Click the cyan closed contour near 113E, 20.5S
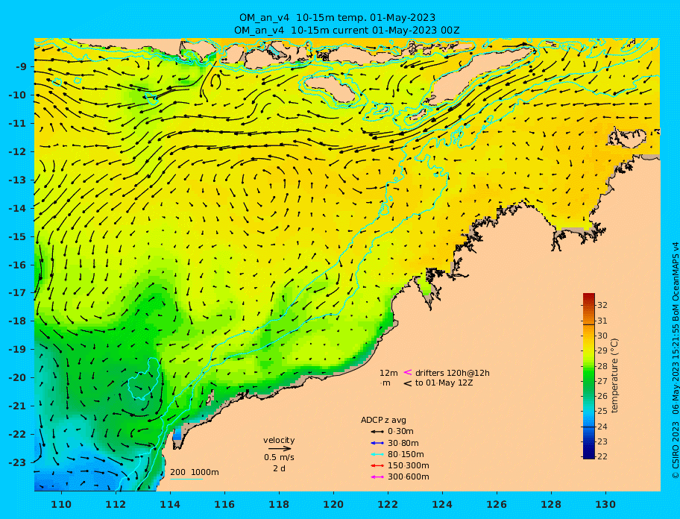This screenshot has height=519, width=680. point(145,380)
